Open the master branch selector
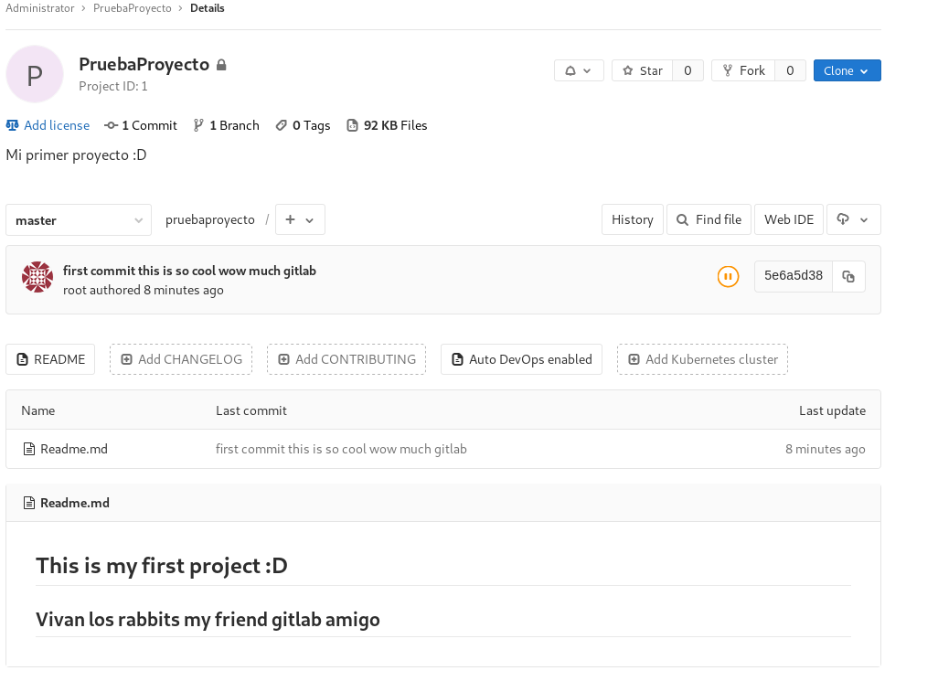The image size is (938, 692). (x=78, y=220)
